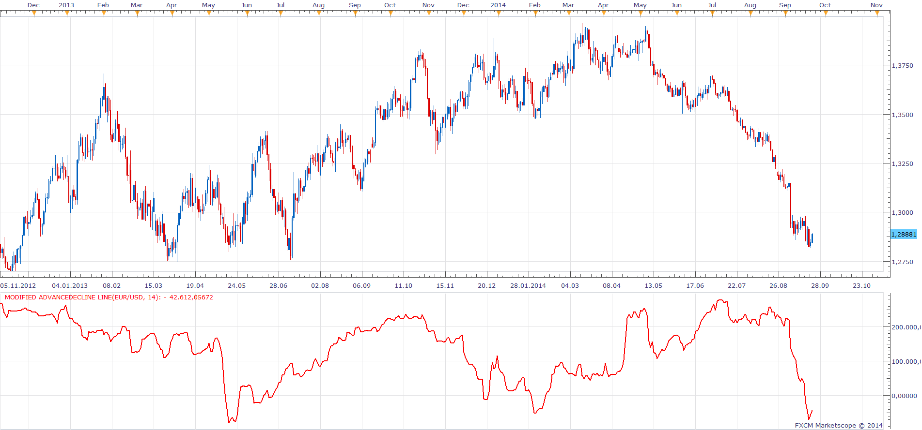Click the Dec label just before 2014
922x430 pixels.
(x=463, y=5)
